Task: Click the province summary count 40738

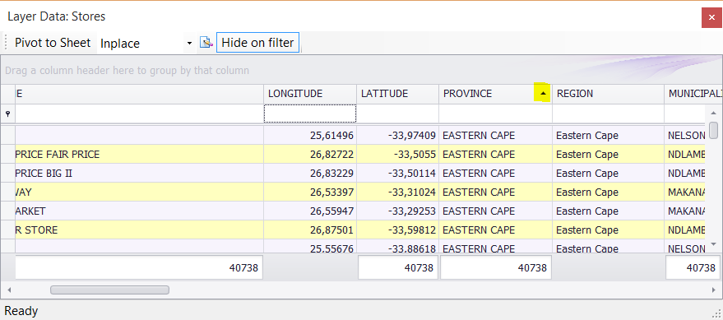Action: [496, 267]
